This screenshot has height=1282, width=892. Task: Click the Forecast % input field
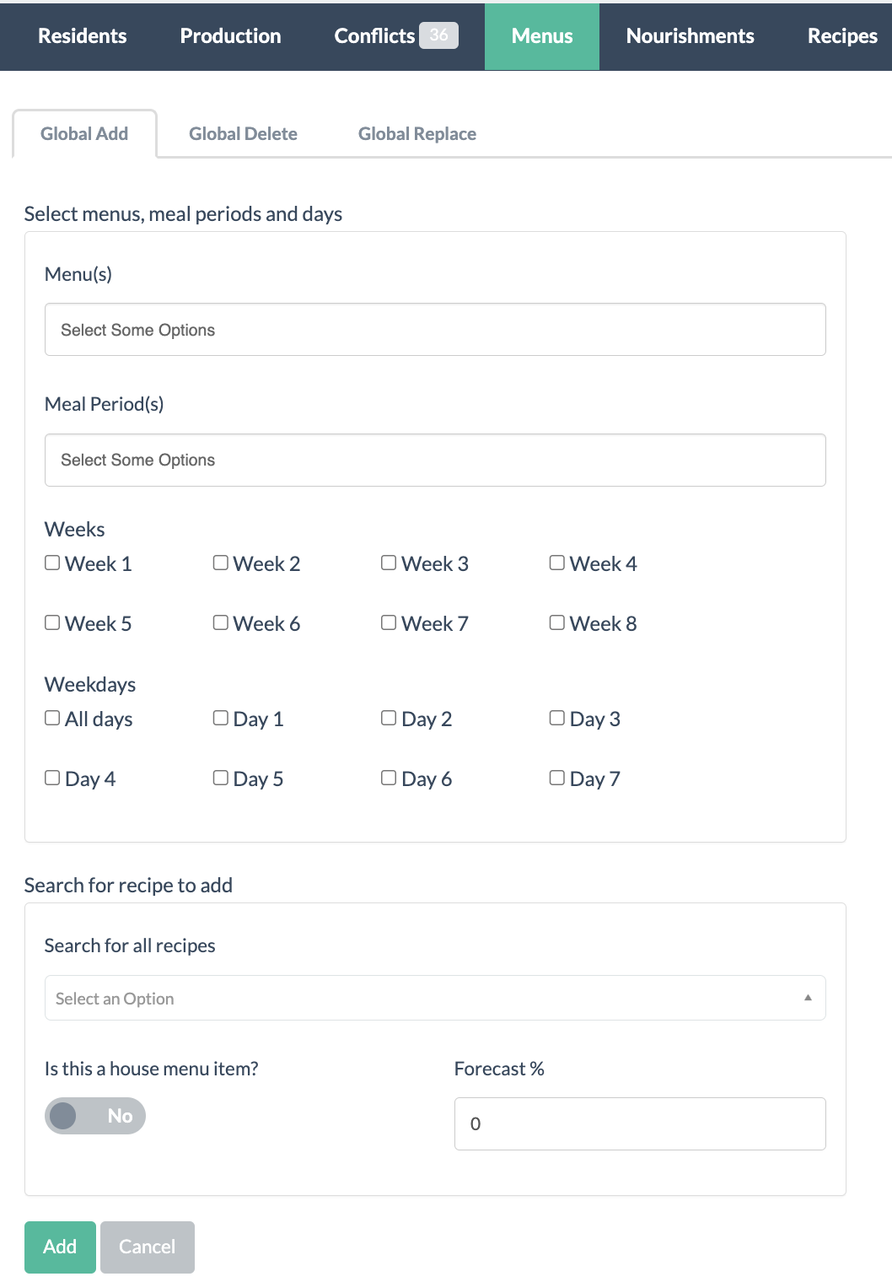[x=639, y=1123]
